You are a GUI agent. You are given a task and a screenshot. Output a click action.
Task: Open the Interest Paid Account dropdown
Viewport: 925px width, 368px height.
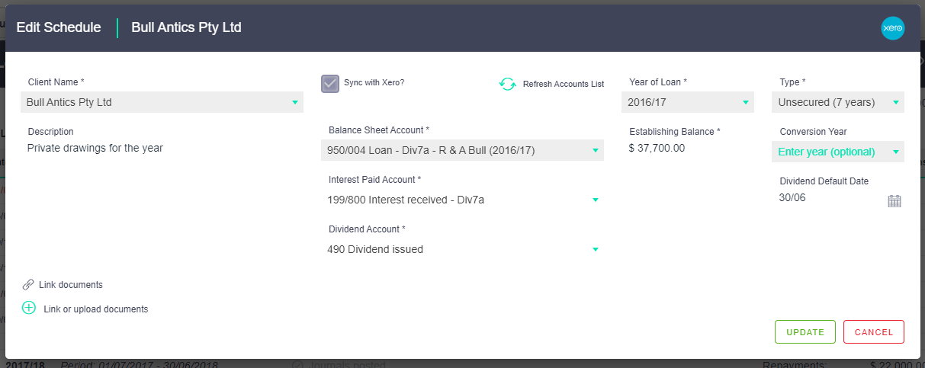coord(462,200)
